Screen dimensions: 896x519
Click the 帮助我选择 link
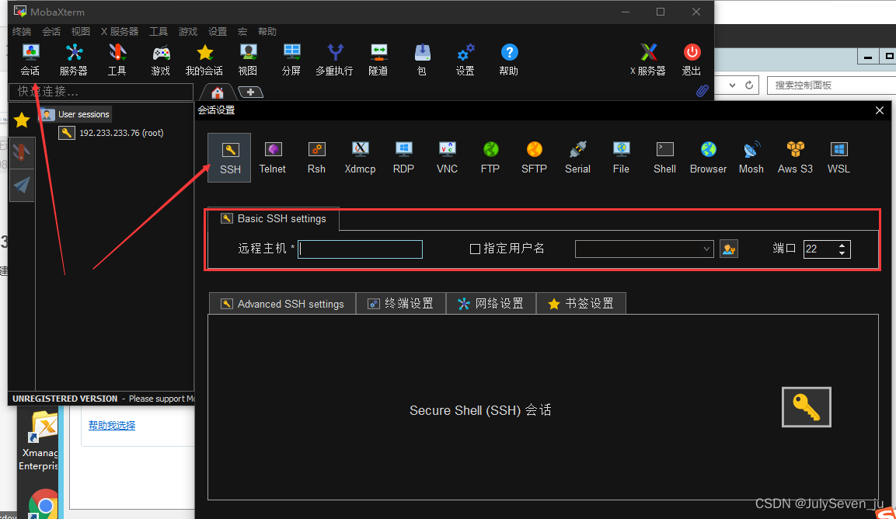coord(112,425)
